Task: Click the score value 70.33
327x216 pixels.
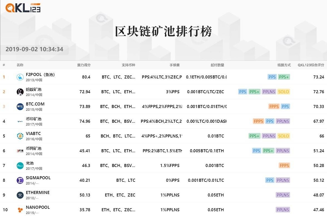Action: coord(319,106)
